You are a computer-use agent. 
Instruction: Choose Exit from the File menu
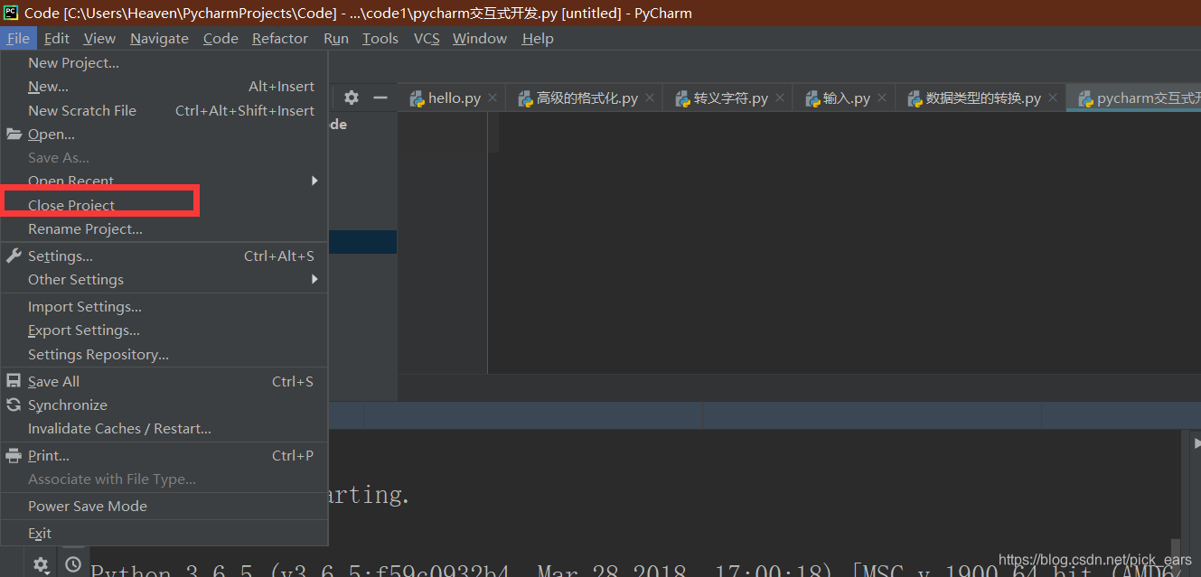[x=164, y=534]
